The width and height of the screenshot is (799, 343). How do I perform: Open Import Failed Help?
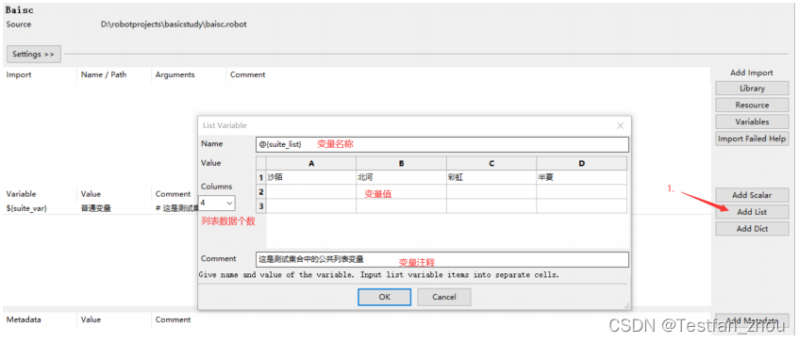click(752, 139)
